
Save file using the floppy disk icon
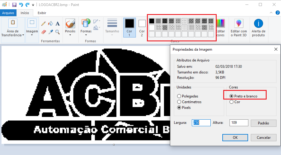(14, 5)
